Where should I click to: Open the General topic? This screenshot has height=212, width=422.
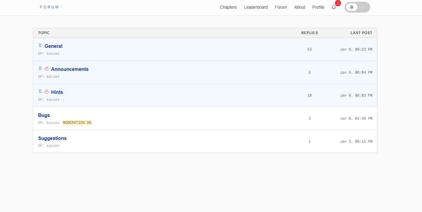54,46
